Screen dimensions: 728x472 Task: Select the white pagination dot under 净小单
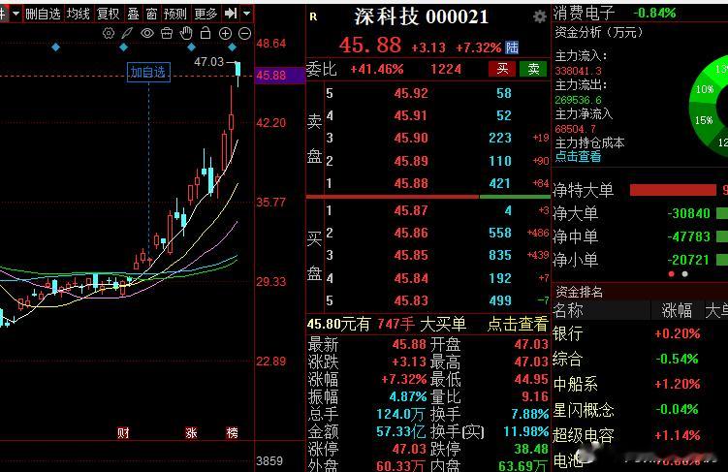pyautogui.click(x=684, y=274)
